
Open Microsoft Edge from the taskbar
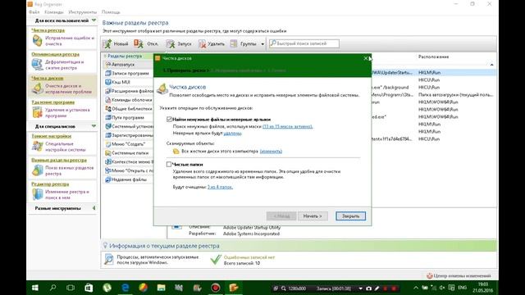tap(126, 288)
